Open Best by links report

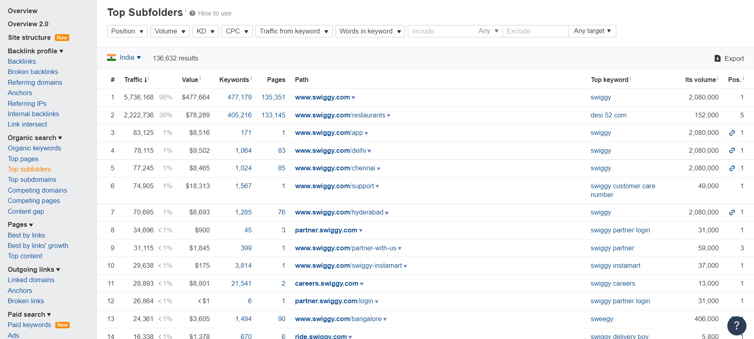(x=27, y=235)
